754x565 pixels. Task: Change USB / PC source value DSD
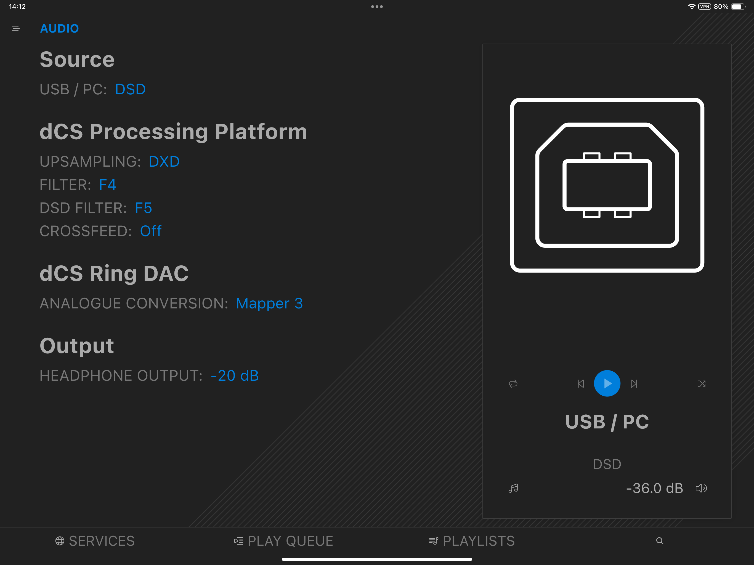pos(130,89)
